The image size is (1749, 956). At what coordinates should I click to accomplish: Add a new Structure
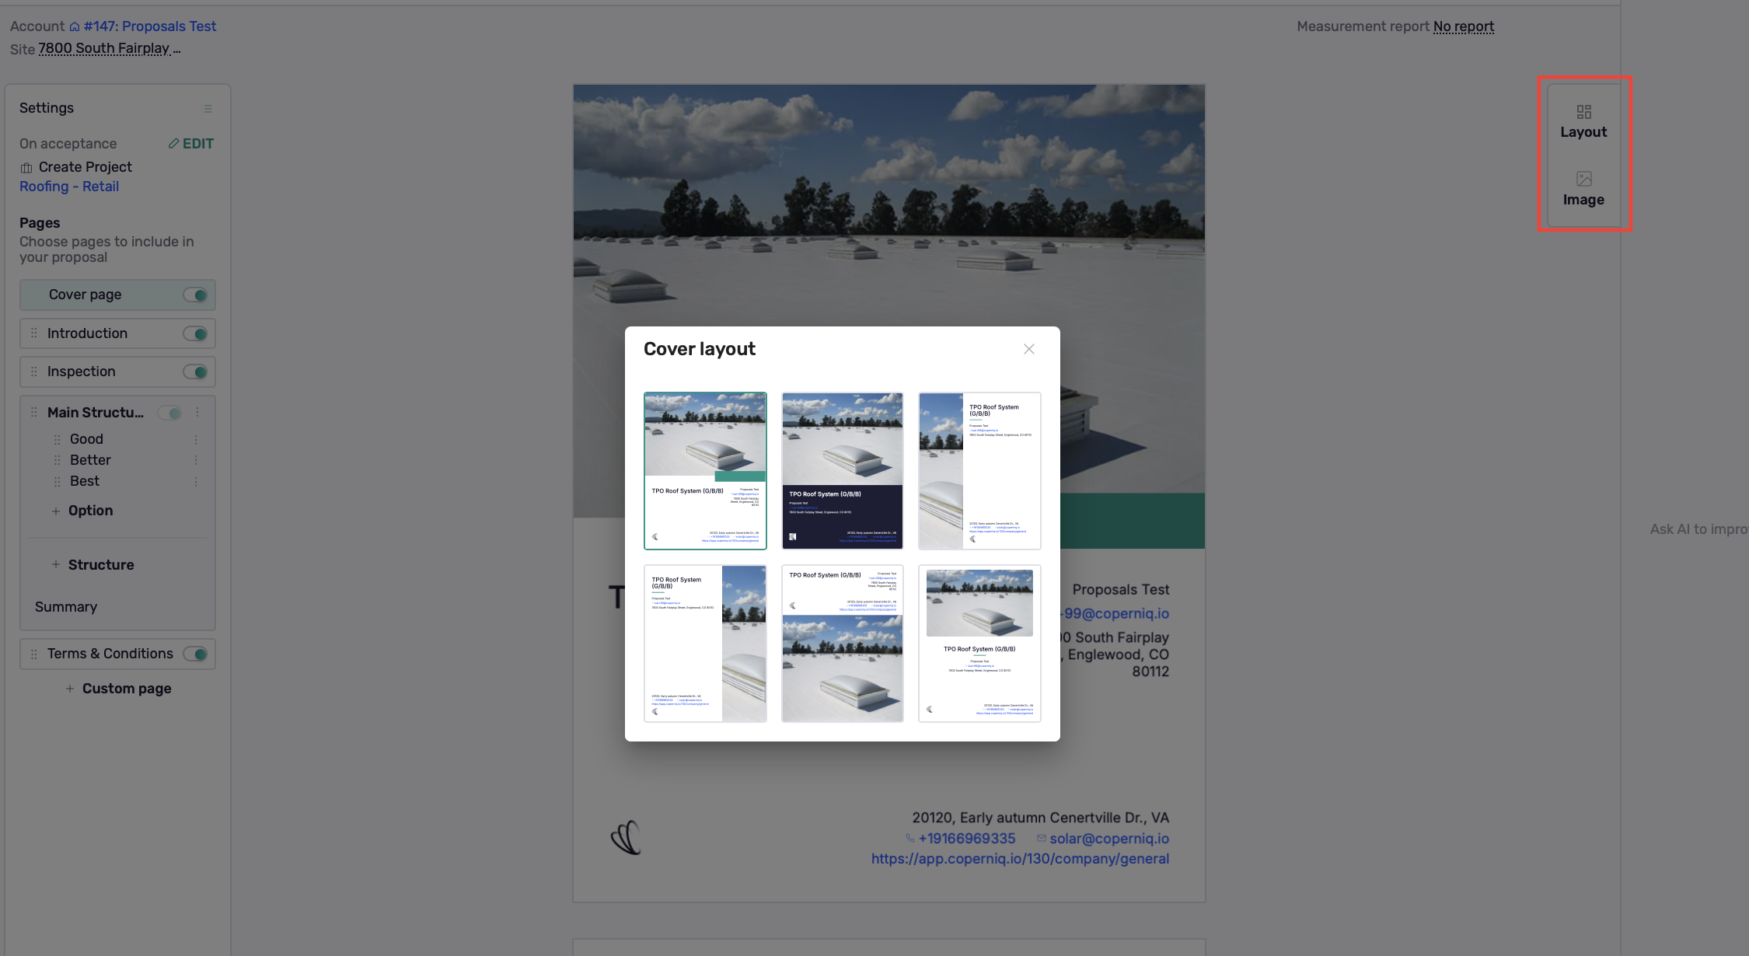pos(93,565)
